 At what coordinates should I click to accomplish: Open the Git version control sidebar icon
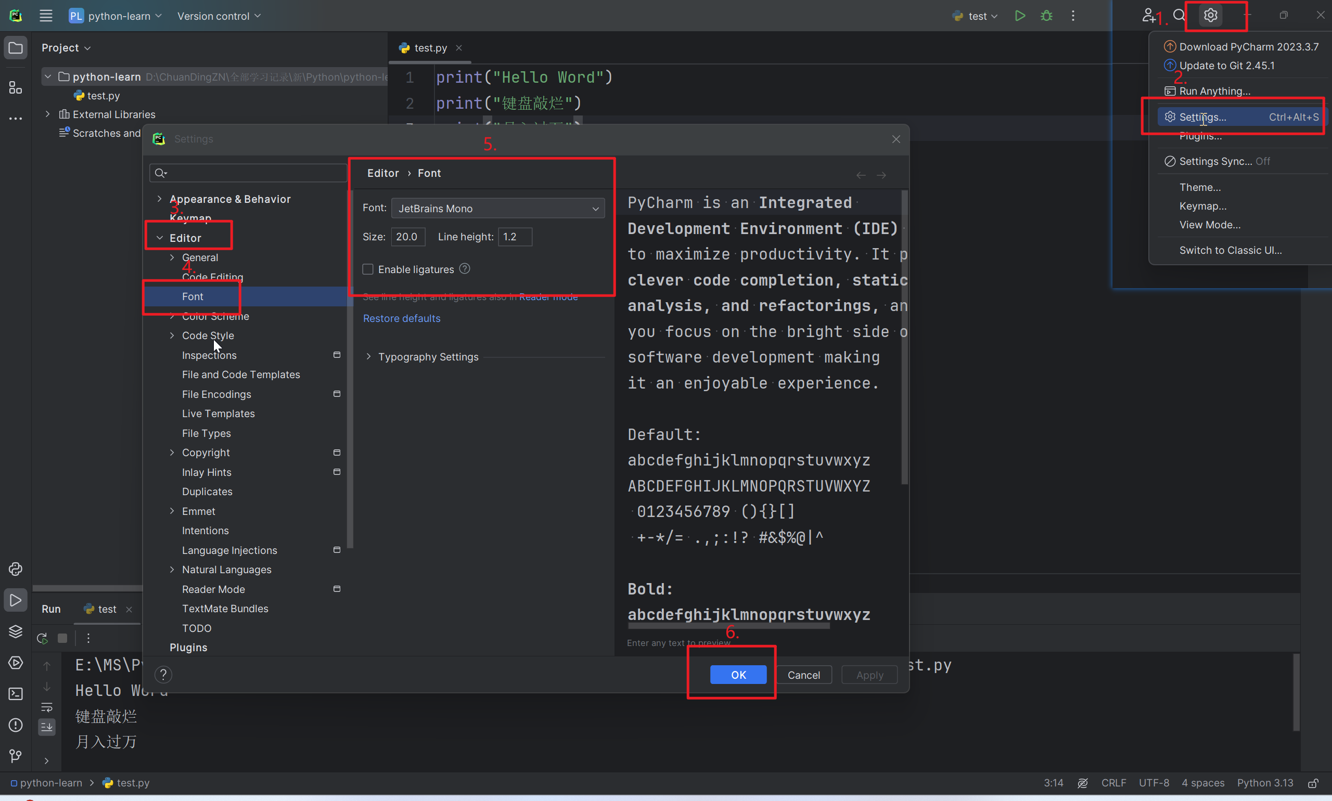(16, 756)
